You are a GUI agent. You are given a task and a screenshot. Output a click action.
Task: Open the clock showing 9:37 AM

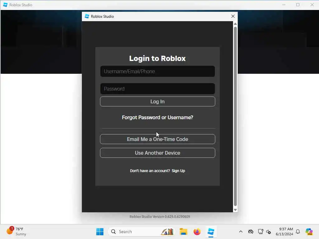[x=284, y=232]
